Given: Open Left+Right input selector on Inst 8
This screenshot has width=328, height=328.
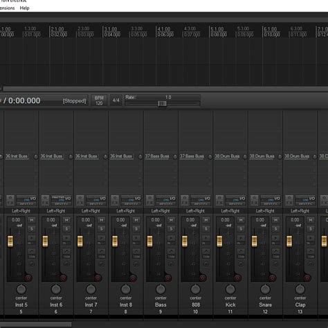Looking at the screenshot, I should [x=125, y=211].
